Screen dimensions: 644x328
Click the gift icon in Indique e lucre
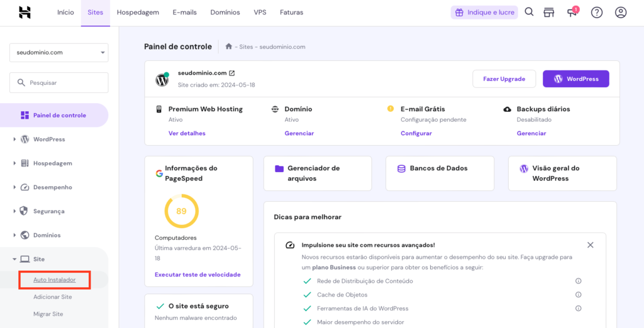point(459,13)
